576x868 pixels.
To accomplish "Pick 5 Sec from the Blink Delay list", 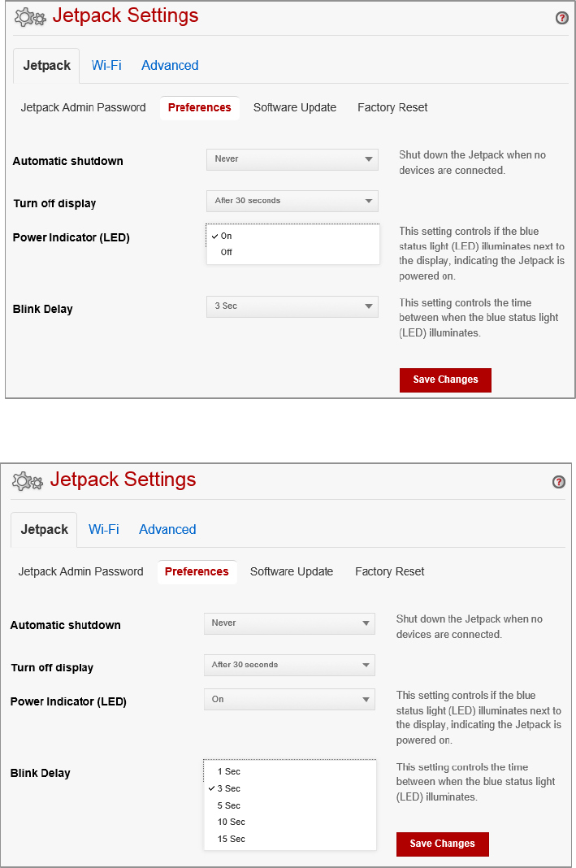I will (290, 805).
